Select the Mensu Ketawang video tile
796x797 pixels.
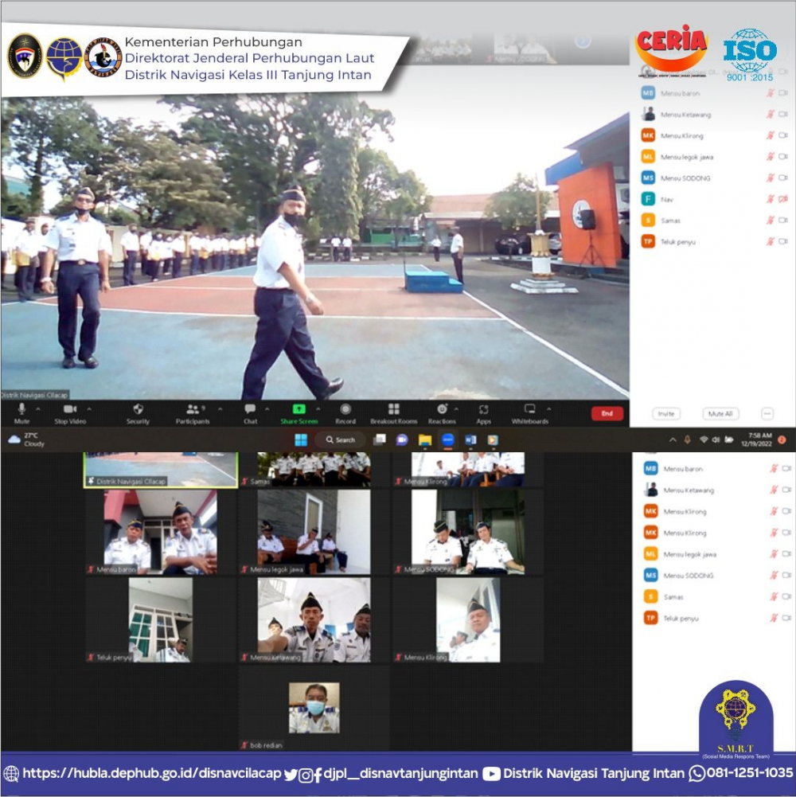[314, 620]
